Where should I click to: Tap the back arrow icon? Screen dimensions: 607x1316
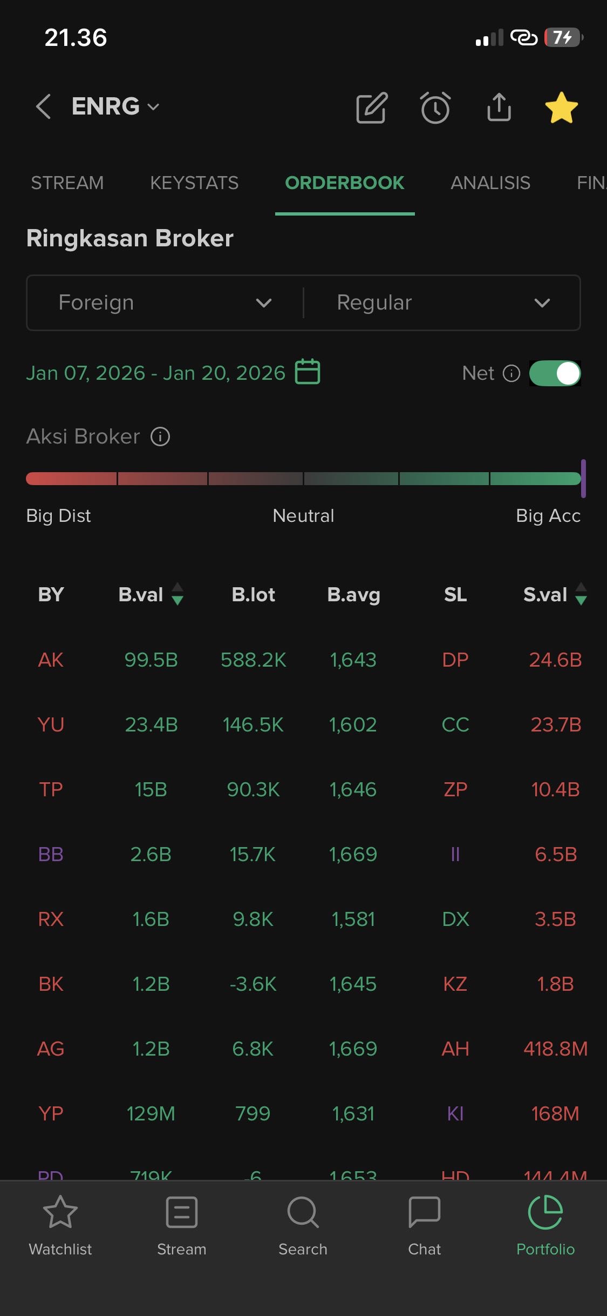pos(44,106)
